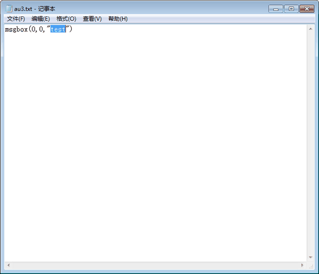Viewport: 319px width, 274px height.
Task: Maximize the Notepad window
Action: pyautogui.click(x=291, y=8)
